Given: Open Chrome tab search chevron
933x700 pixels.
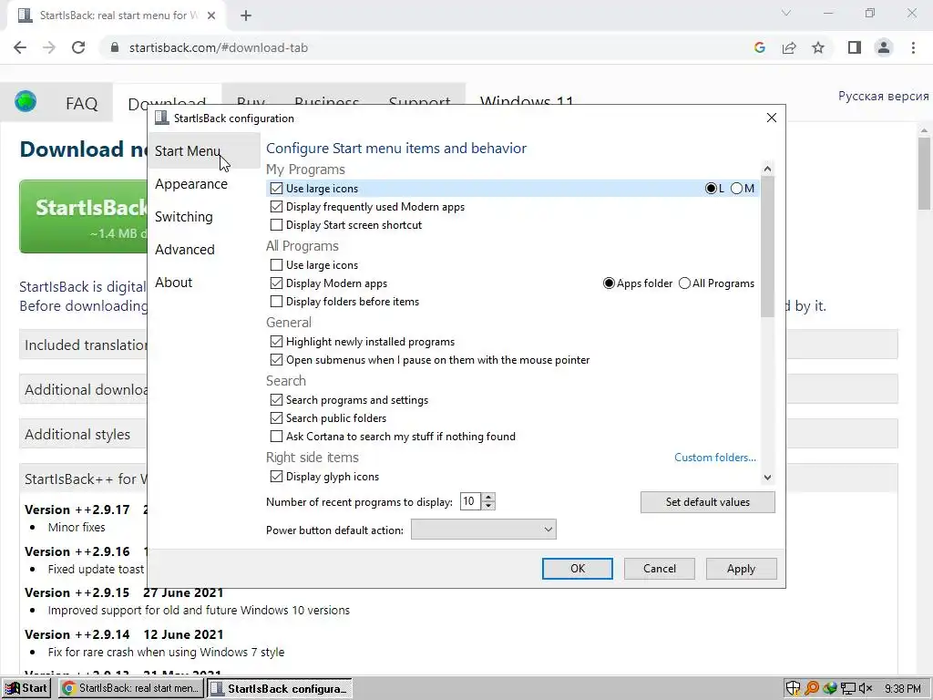Looking at the screenshot, I should [786, 13].
